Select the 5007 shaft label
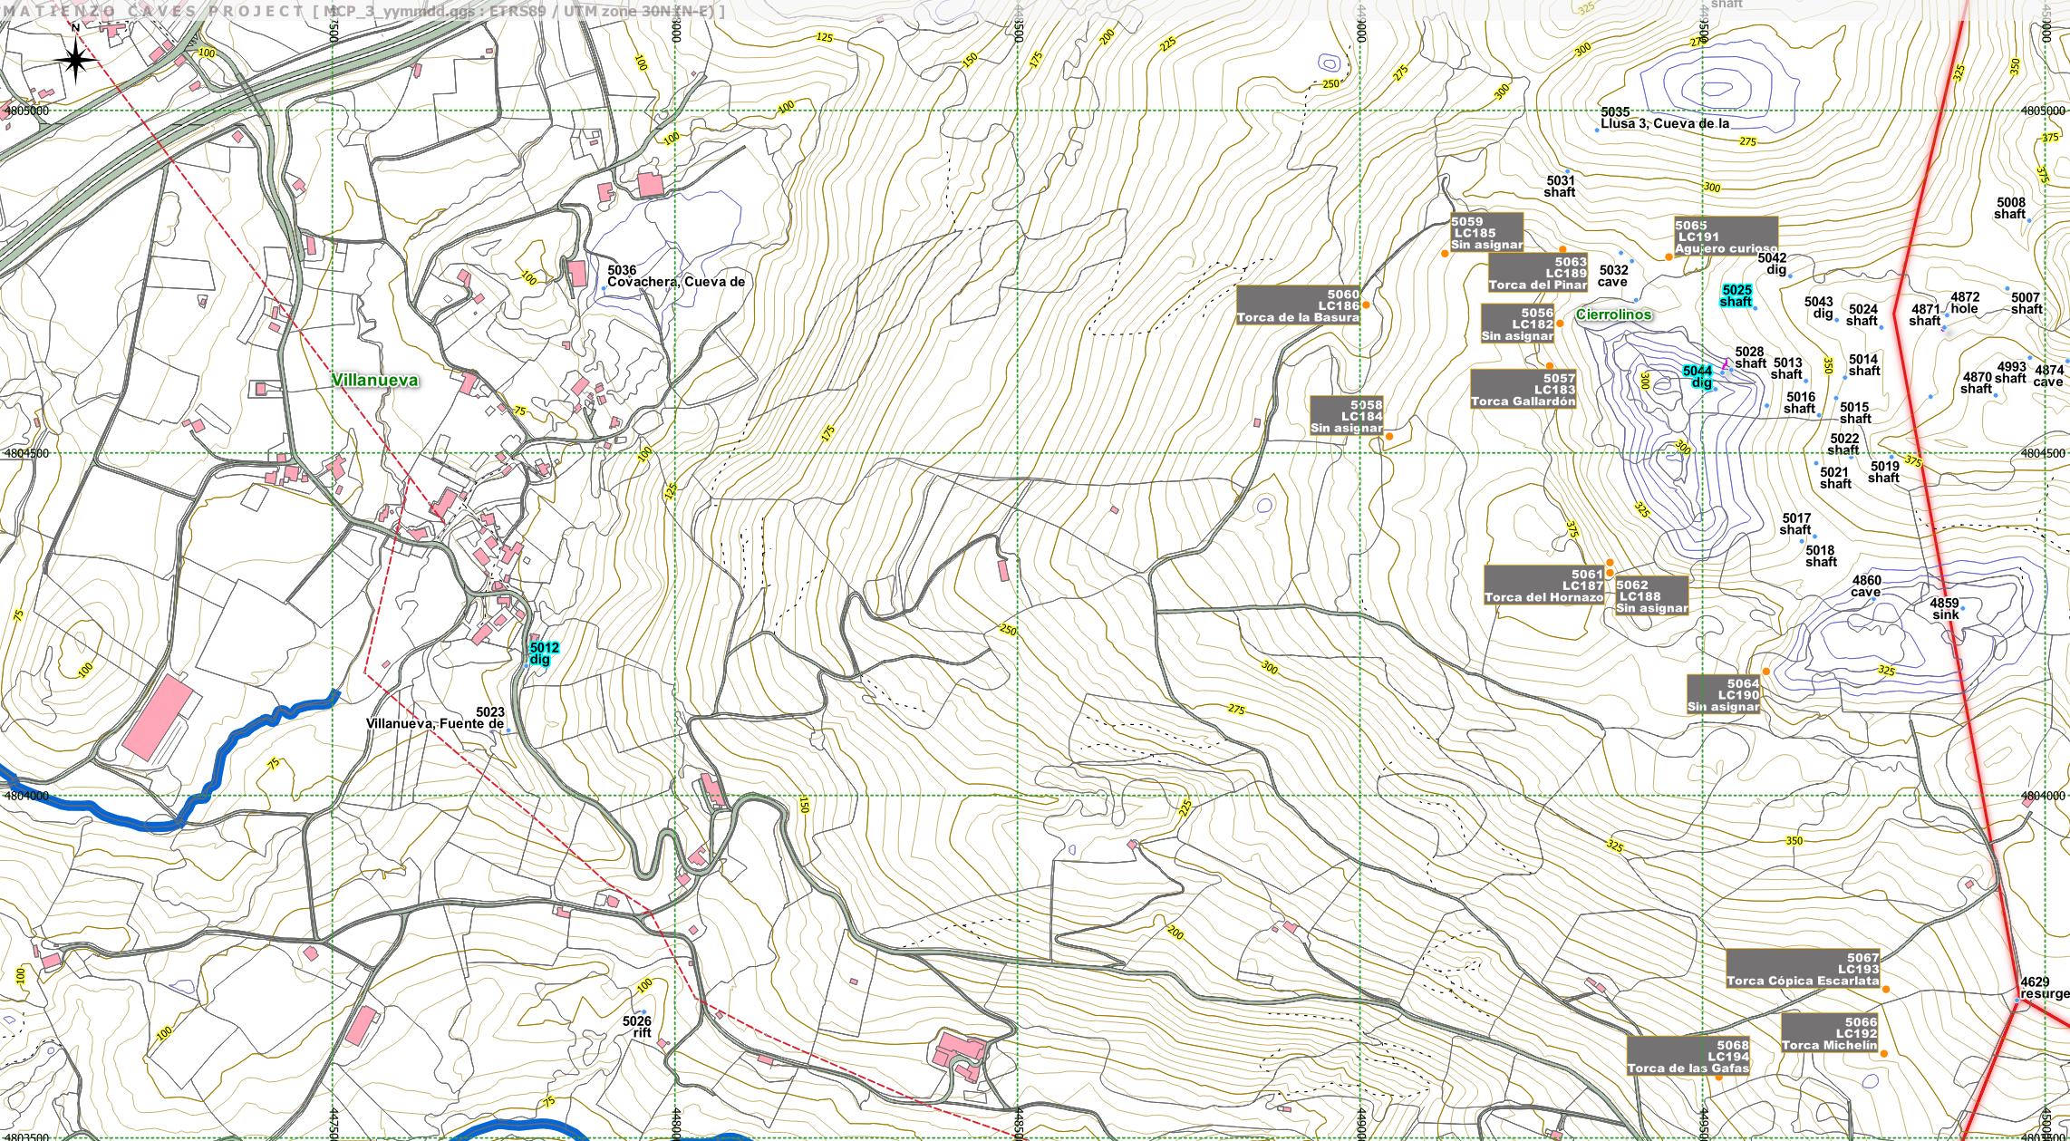The image size is (2070, 1141). [2026, 303]
